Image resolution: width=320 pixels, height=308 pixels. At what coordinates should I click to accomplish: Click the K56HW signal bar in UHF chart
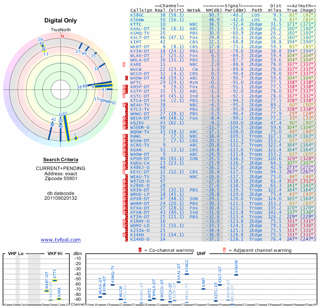236,275
